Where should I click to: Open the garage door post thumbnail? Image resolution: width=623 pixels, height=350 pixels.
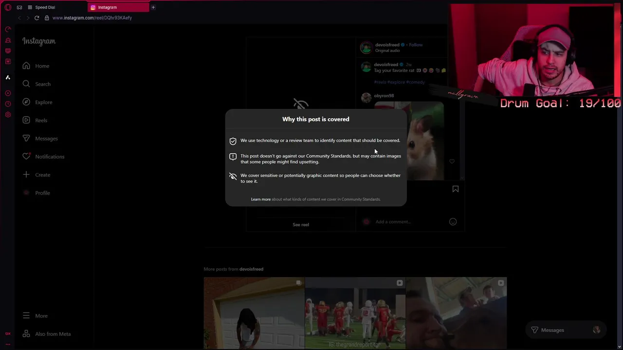click(x=254, y=313)
